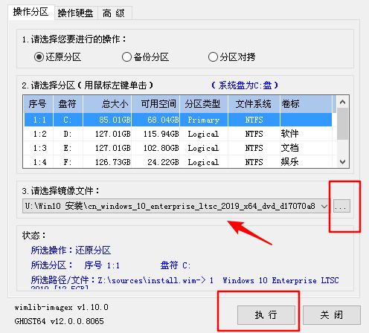369x333 pixels.
Task: Click drive letter D: cell
Action: pos(67,134)
